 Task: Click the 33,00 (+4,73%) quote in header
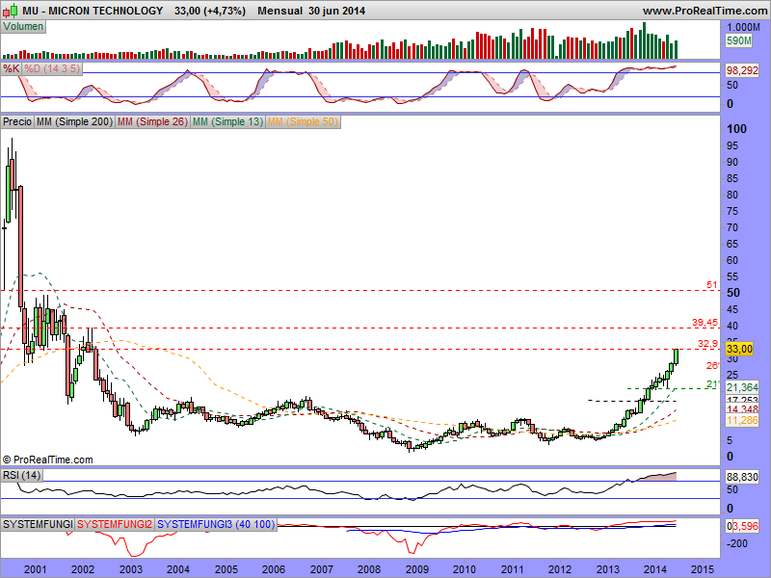coord(210,11)
